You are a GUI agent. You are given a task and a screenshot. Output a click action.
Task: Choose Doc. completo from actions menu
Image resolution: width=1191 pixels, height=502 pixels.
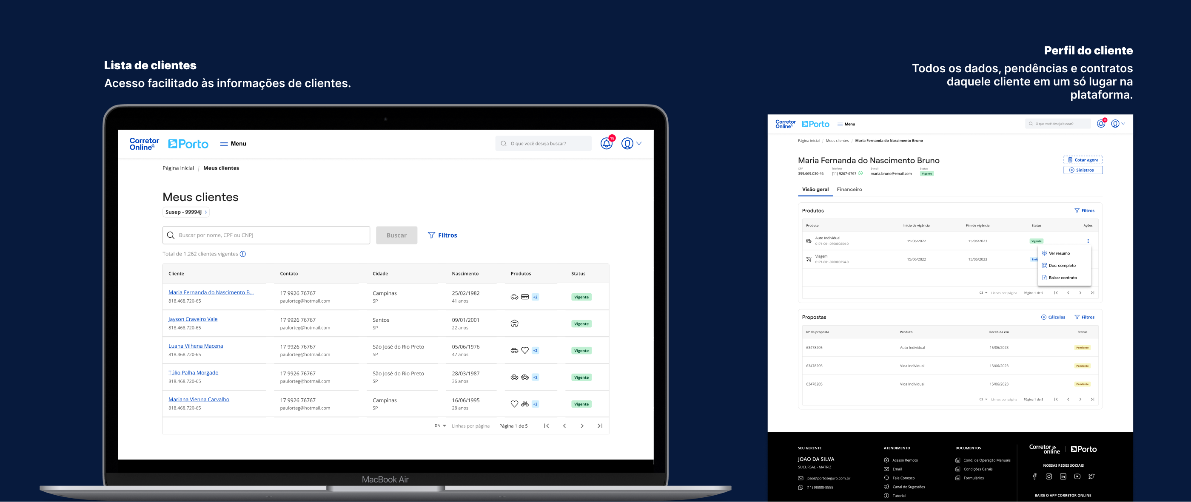click(1062, 266)
